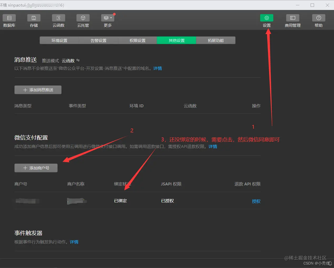Open the 设置 (Settings) gear icon
Image resolution: width=334 pixels, height=268 pixels.
pos(266,18)
